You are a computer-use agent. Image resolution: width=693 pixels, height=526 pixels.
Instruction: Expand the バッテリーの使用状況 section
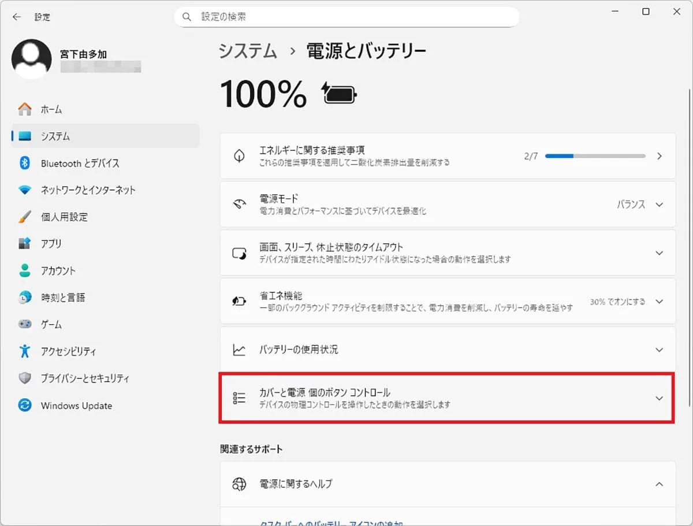click(x=658, y=349)
